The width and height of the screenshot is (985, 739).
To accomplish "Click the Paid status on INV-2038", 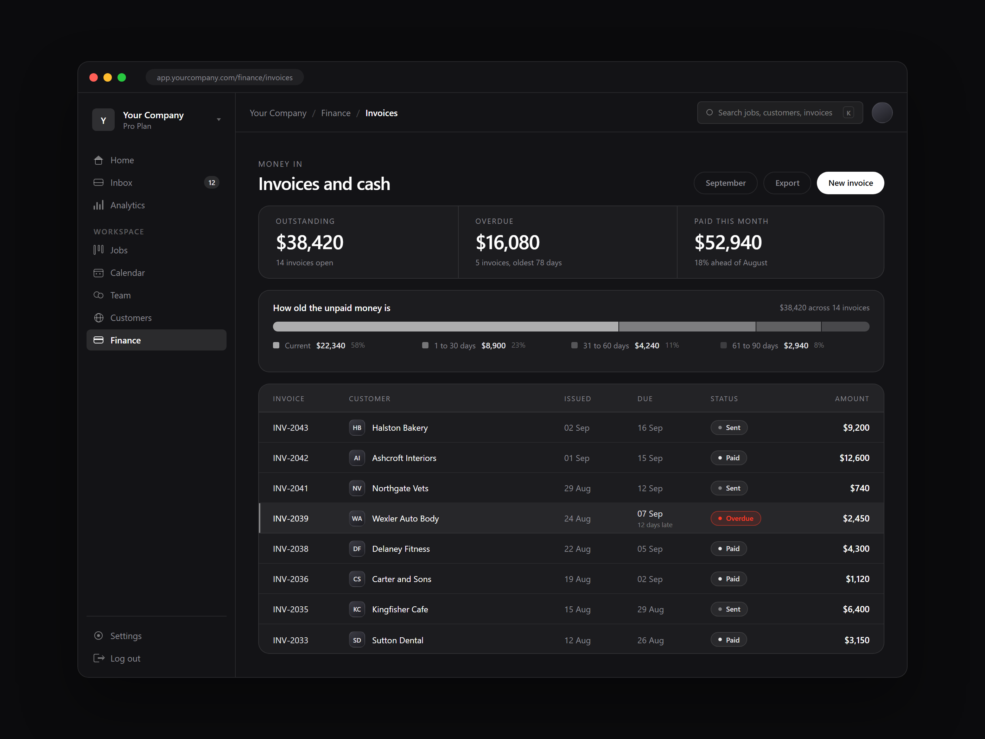I will (x=729, y=549).
